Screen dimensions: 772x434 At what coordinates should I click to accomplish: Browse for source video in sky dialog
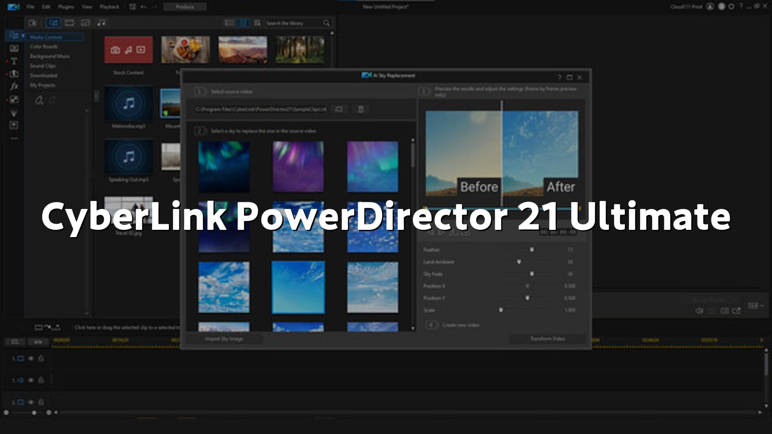coord(339,109)
